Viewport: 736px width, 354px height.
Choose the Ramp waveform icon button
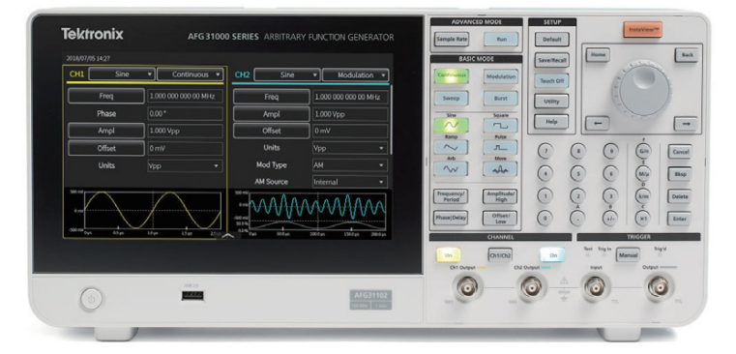pyautogui.click(x=451, y=147)
